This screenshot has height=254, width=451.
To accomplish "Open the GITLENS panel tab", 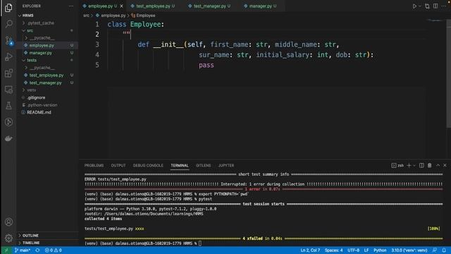I will point(204,166).
